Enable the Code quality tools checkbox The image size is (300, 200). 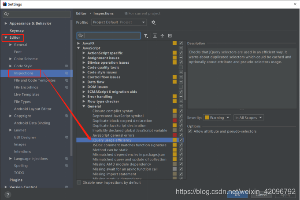181,67
